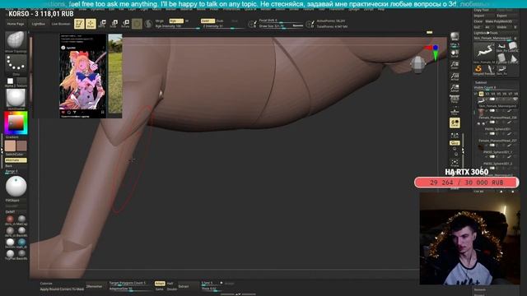Switch to V8 visibility set

click(516, 94)
